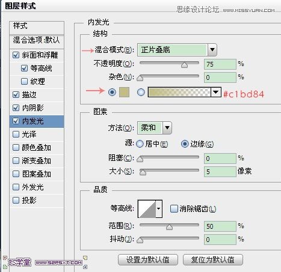281x272 pixels.
Task: Select the 图案叠加 style row label
Action: pos(36,174)
